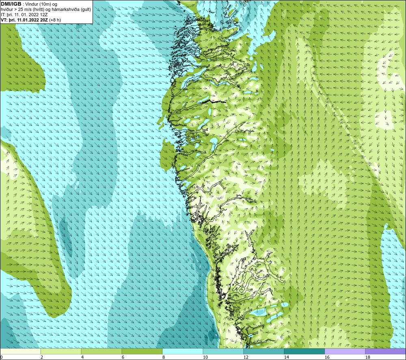Click the 'IT: þri. 11. 01. 2022 12Z' line
Screen dimensions: 406x360
tap(24, 15)
